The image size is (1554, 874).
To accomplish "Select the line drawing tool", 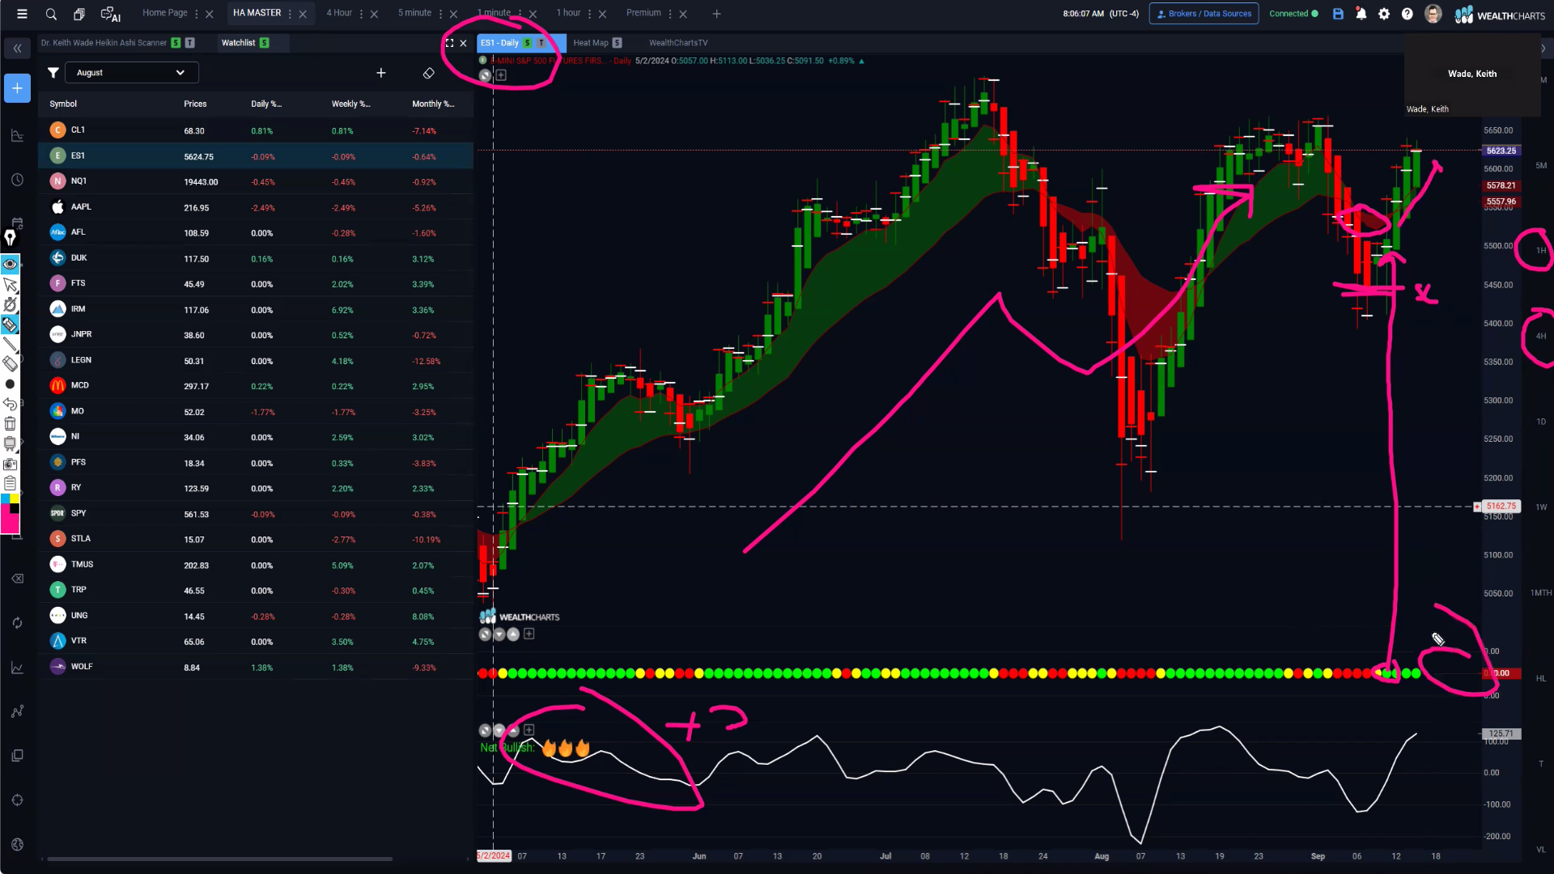I will [x=11, y=345].
